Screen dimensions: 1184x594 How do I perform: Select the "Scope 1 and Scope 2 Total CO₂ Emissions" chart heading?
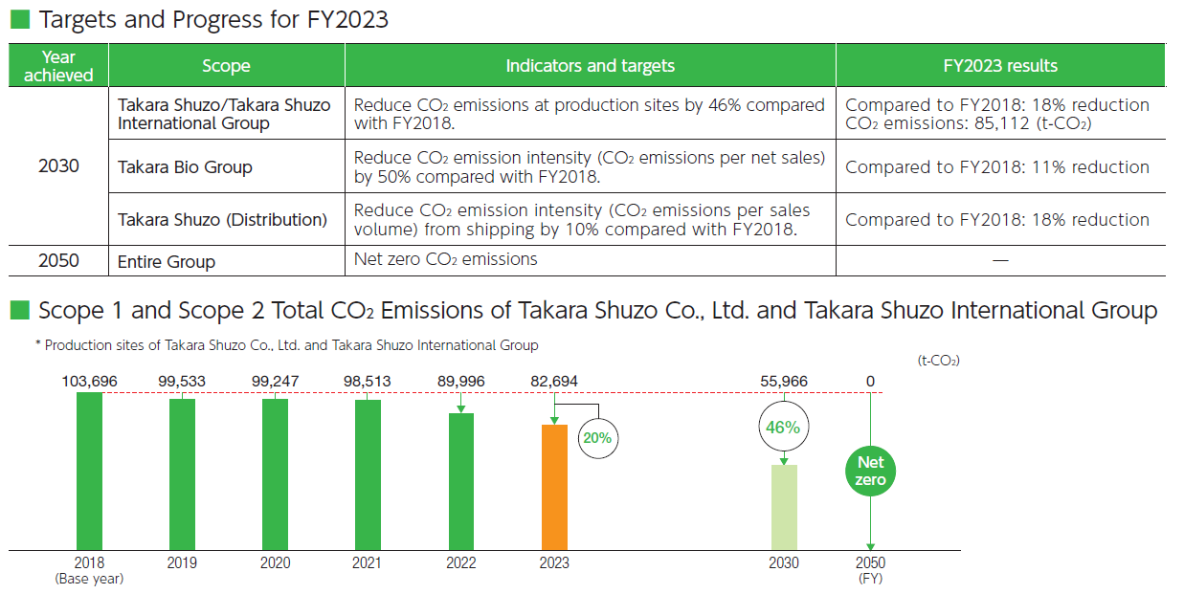point(598,311)
